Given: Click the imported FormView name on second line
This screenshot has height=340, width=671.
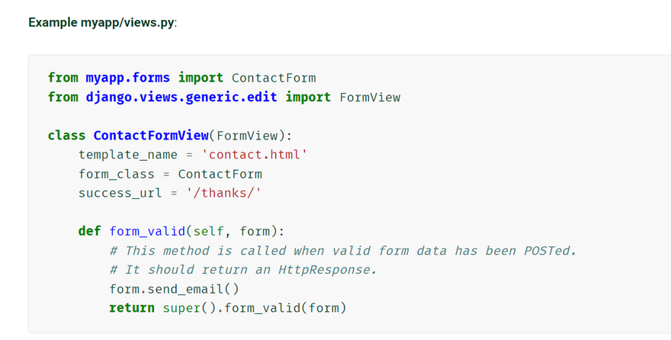Looking at the screenshot, I should (370, 97).
